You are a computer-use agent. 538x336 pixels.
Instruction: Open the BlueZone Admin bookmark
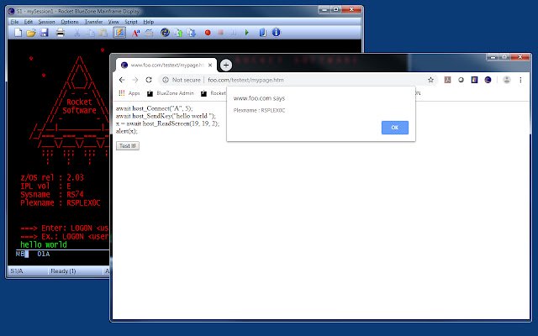coord(171,93)
